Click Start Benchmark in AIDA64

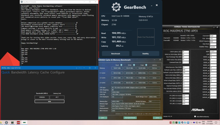[130, 118]
